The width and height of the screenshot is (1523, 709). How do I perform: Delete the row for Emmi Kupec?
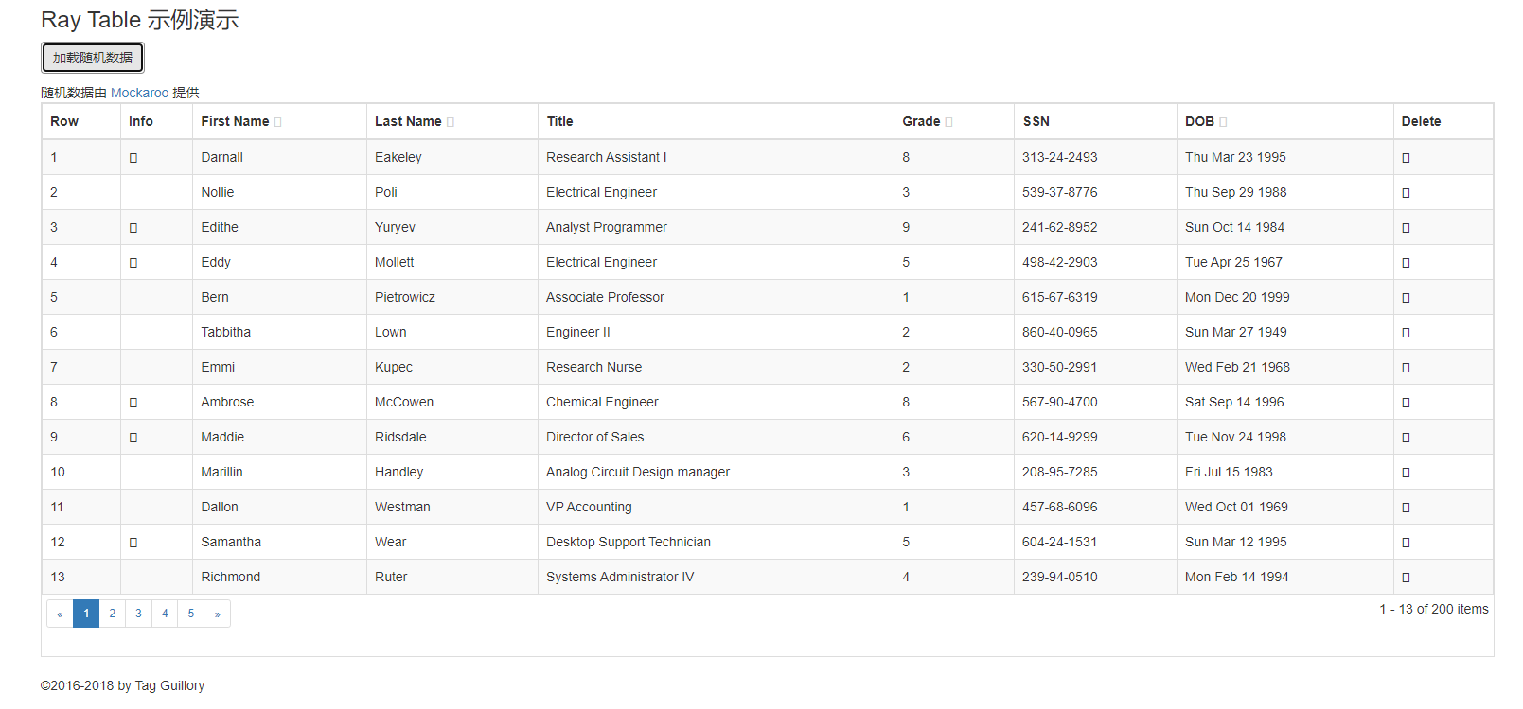(x=1406, y=368)
